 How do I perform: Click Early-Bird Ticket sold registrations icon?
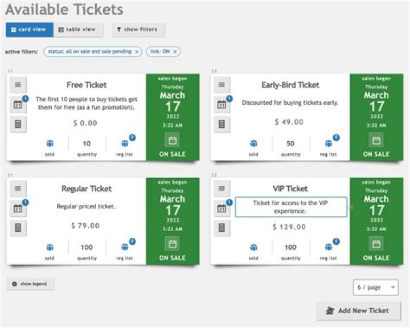pos(253,143)
